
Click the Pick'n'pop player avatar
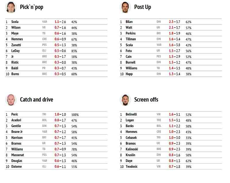pos(11,7)
